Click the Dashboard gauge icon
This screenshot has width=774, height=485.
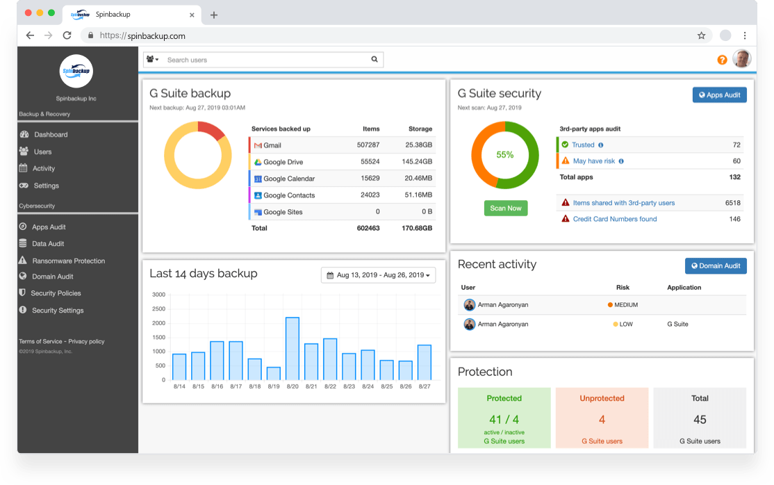click(x=24, y=134)
